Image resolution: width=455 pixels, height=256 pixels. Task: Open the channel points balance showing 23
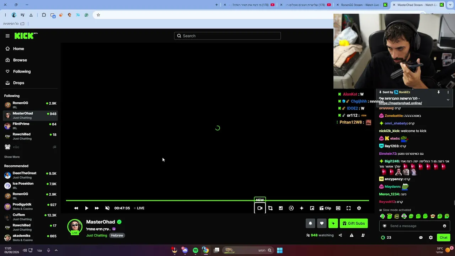(386, 238)
